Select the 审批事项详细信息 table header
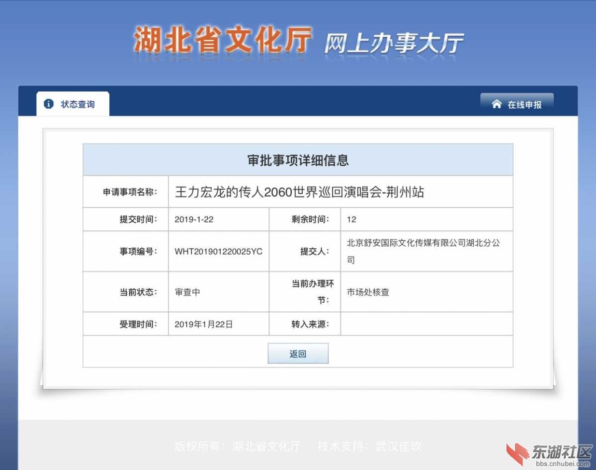The width and height of the screenshot is (596, 470). click(298, 160)
